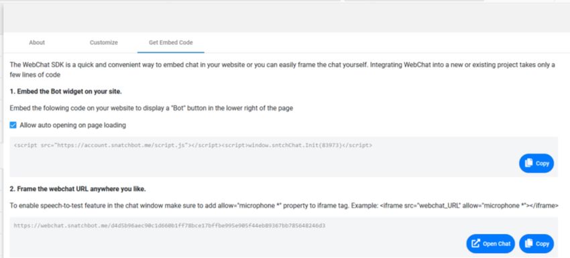Click the WebChat SDK introduction paragraph
The width and height of the screenshot is (570, 258).
(282, 70)
